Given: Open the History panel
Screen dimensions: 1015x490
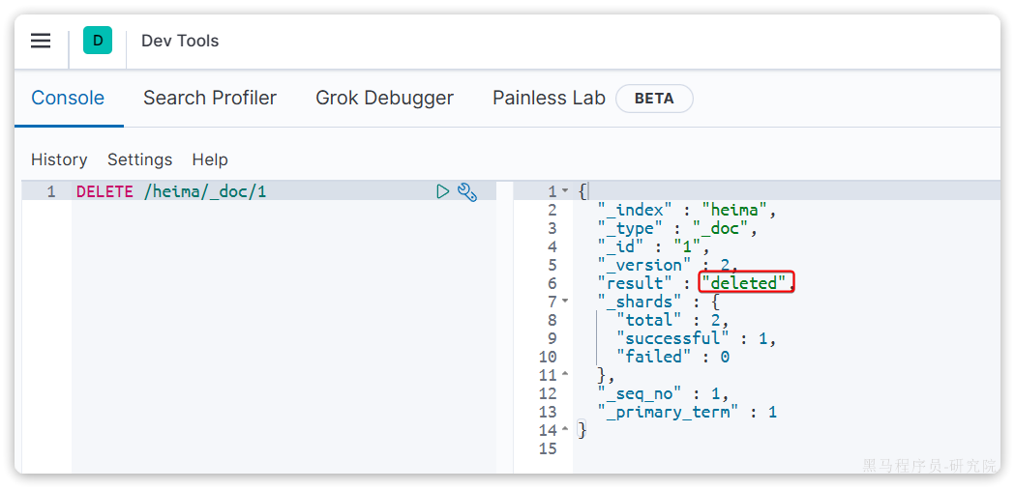Looking at the screenshot, I should pos(59,159).
